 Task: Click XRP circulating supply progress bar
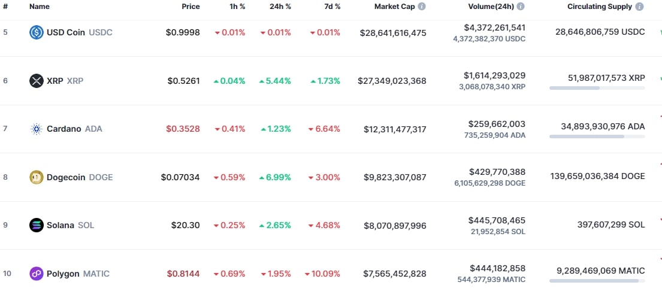tap(597, 88)
